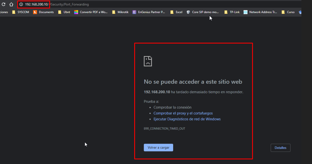Open Network Address Tr... bookmark

click(260, 12)
